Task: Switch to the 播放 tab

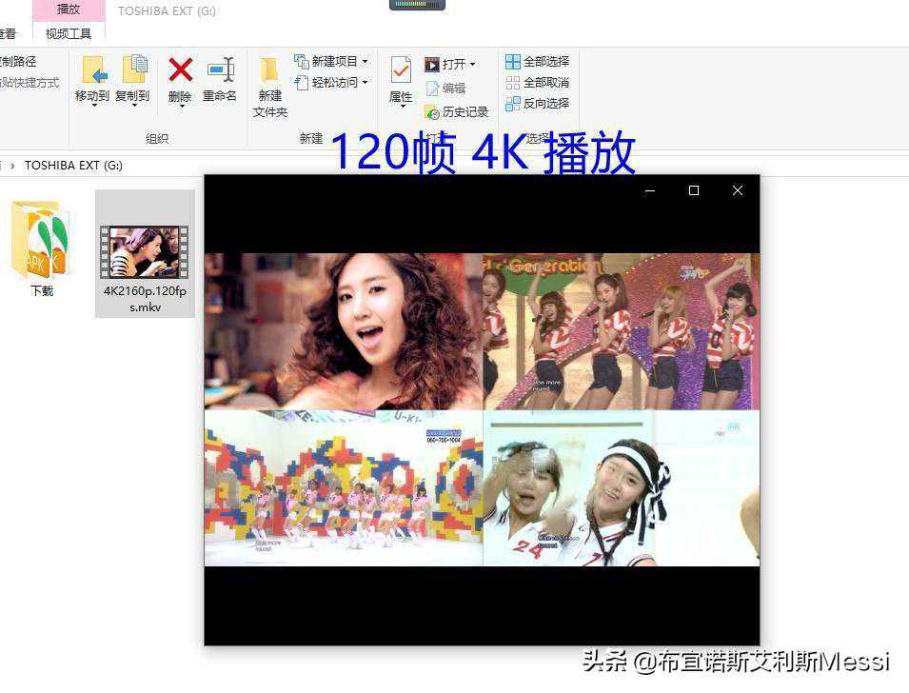Action: coord(69,10)
